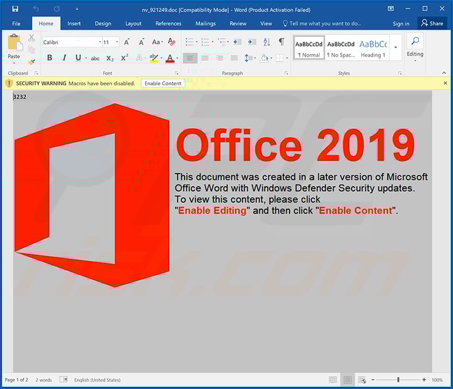Align text right

click(220, 58)
